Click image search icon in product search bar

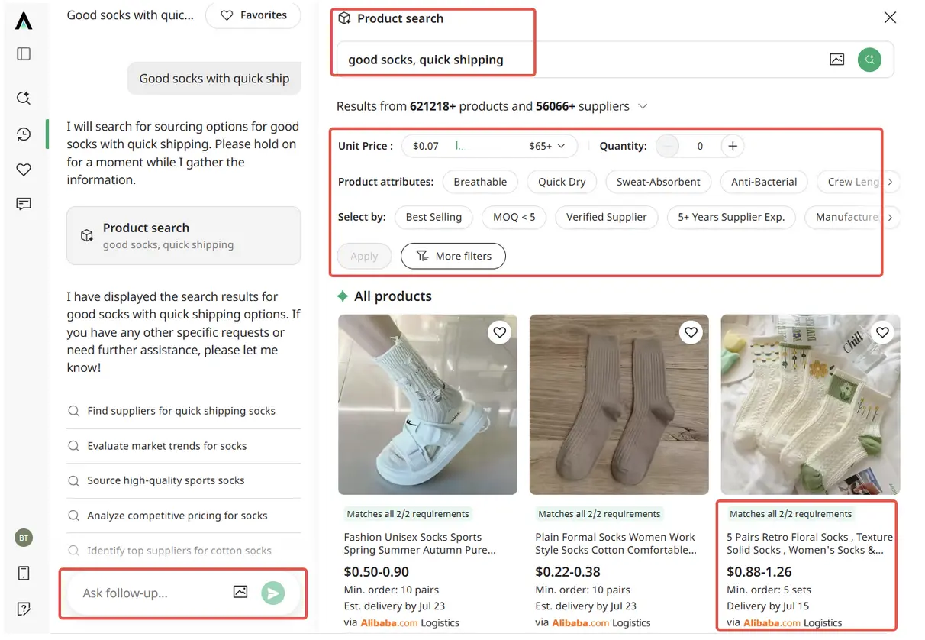click(x=837, y=59)
